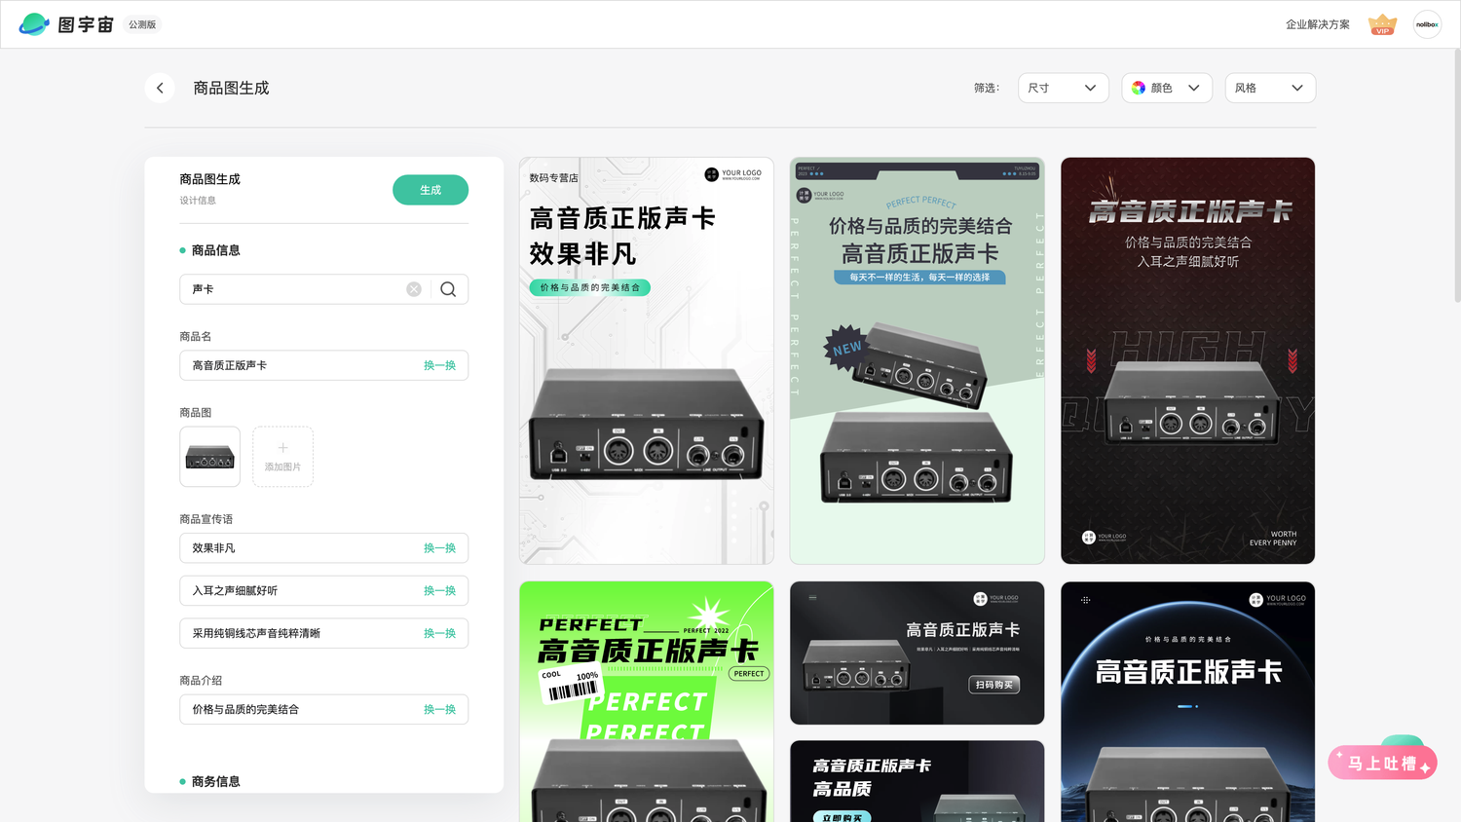Open the 风格 style filter dropdown

click(x=1270, y=88)
